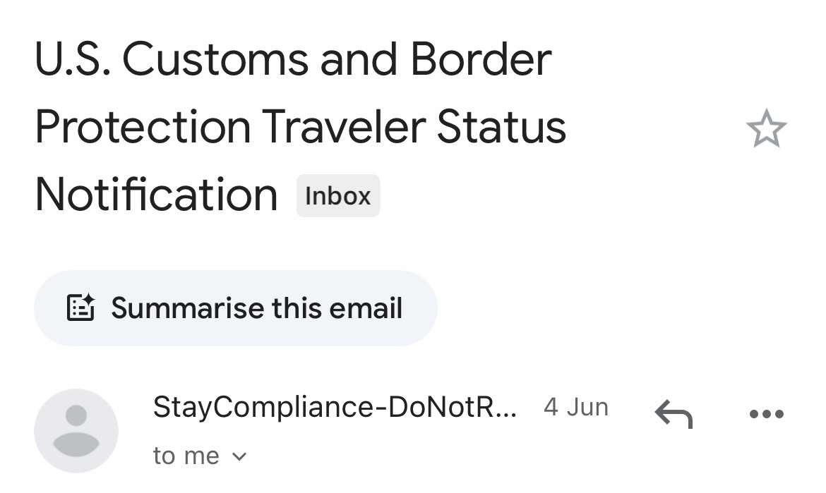Image resolution: width=826 pixels, height=493 pixels.
Task: Show full sender and recipient details
Action: pos(239,456)
